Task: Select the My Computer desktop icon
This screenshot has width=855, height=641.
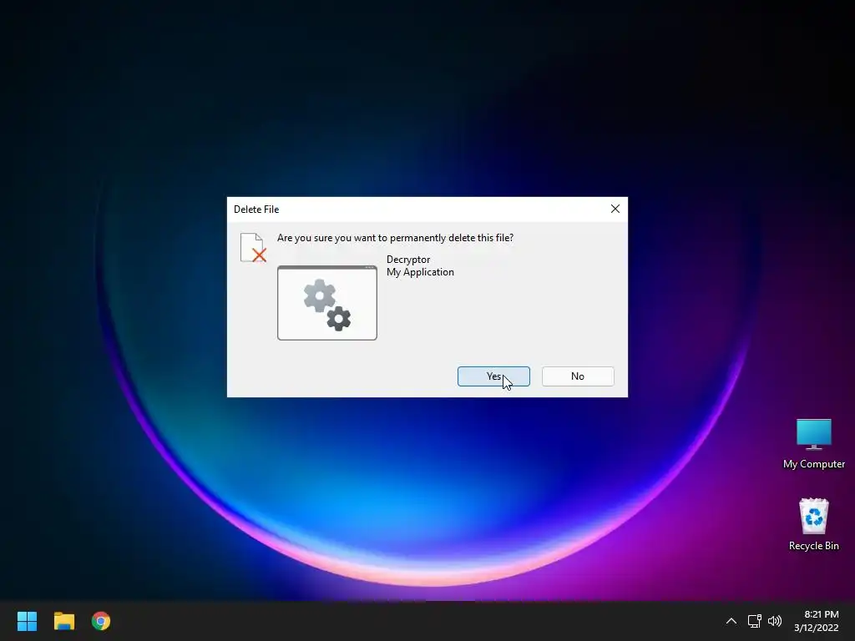Action: (813, 444)
